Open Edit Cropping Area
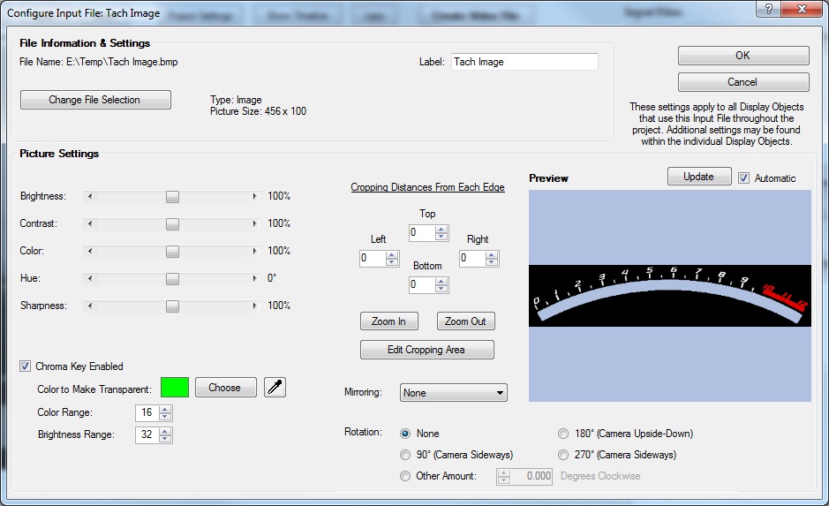This screenshot has width=829, height=506. point(427,350)
